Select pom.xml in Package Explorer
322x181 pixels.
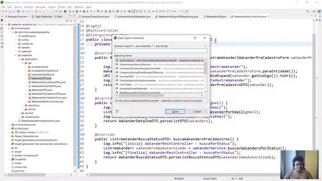click(x=20, y=171)
